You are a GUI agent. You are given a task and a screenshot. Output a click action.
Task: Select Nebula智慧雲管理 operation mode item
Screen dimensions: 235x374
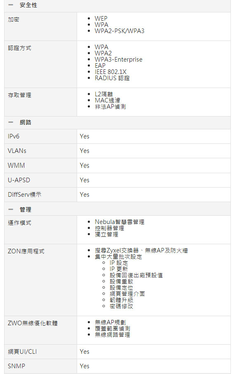point(120,222)
